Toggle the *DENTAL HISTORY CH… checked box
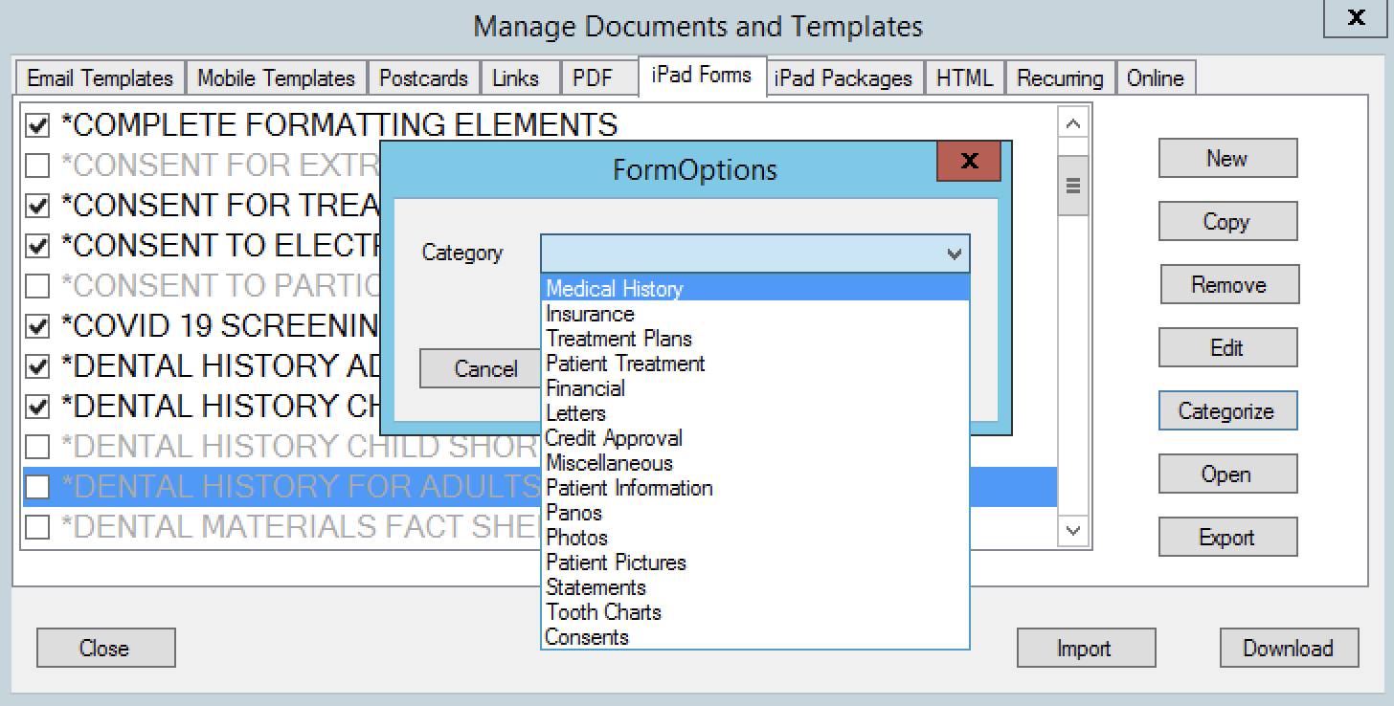Screen dimensions: 1394x706 tap(37, 407)
